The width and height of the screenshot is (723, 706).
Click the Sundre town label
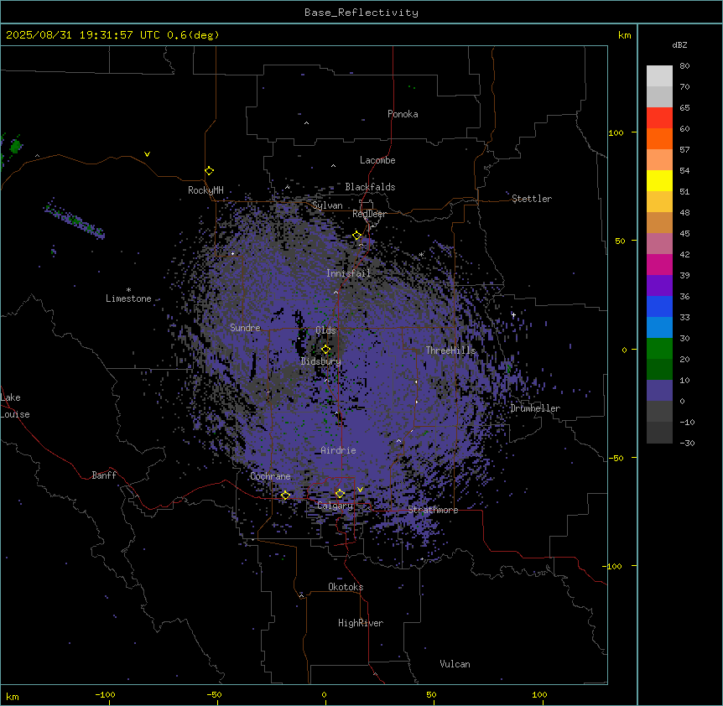tap(245, 328)
